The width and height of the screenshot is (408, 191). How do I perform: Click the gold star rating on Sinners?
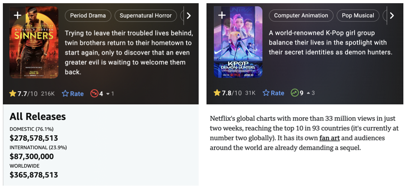(x=13, y=93)
